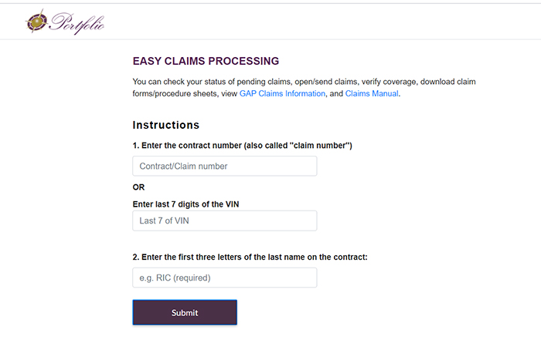Submit the claims lookup form
This screenshot has width=541, height=340.
coord(185,312)
